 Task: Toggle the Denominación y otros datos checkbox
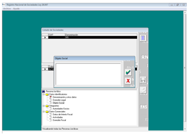coord(50,97)
